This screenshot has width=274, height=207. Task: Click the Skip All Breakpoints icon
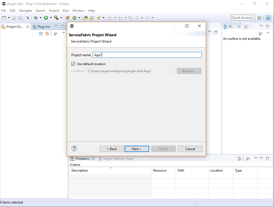28,18
